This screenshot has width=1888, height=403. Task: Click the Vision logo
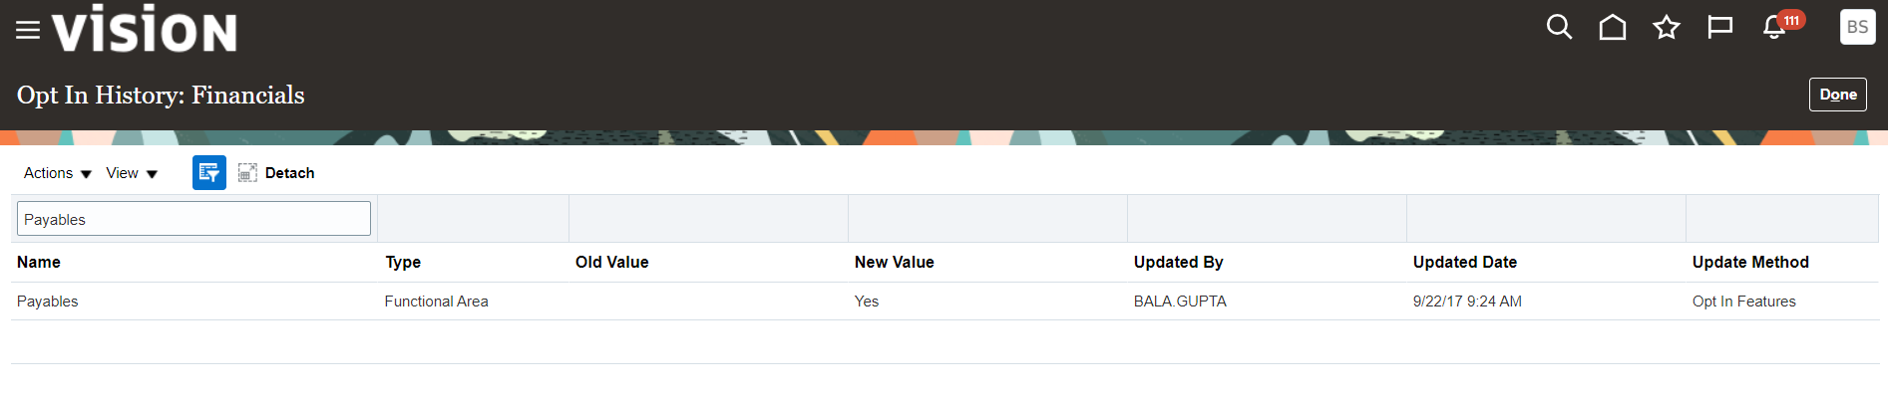[x=145, y=28]
